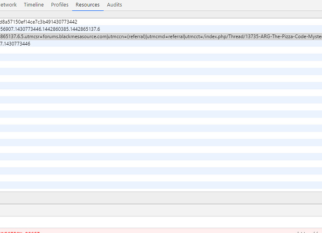Select cookie row ending in 491430773442
This screenshot has height=233, width=322.
pyautogui.click(x=39, y=22)
